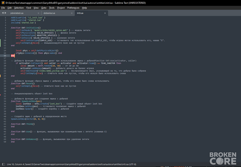241x167 pixels.
Task: Open the Selection menu
Action: (19, 8)
